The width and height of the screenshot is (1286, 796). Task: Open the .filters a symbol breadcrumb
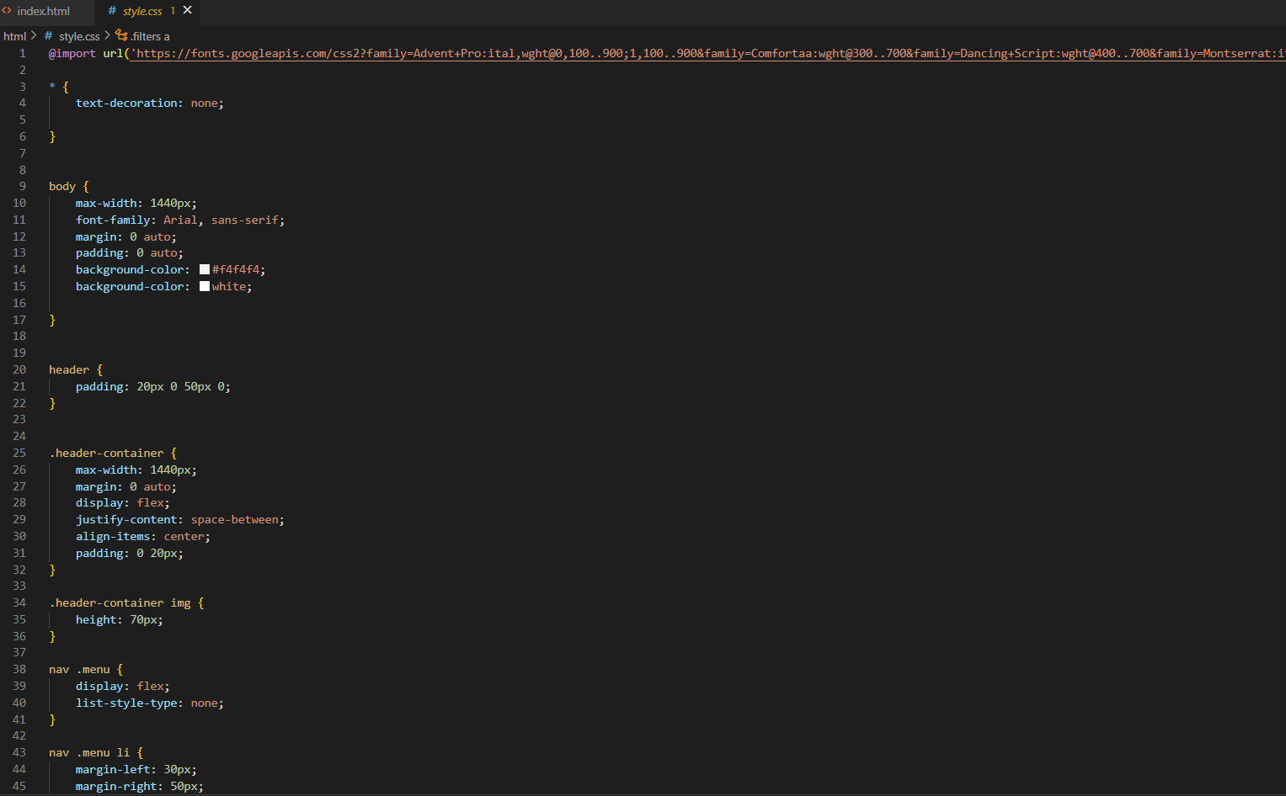150,36
